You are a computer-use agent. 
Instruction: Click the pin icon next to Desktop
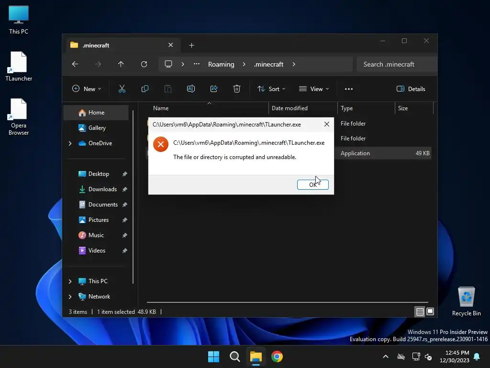(x=125, y=174)
